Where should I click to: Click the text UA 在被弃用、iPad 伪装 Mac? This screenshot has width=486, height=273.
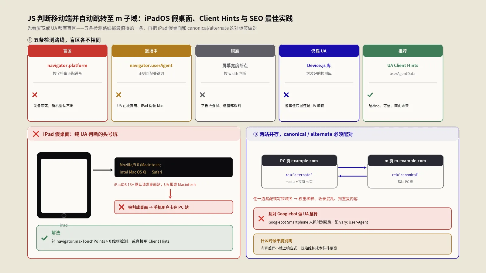[140, 106]
